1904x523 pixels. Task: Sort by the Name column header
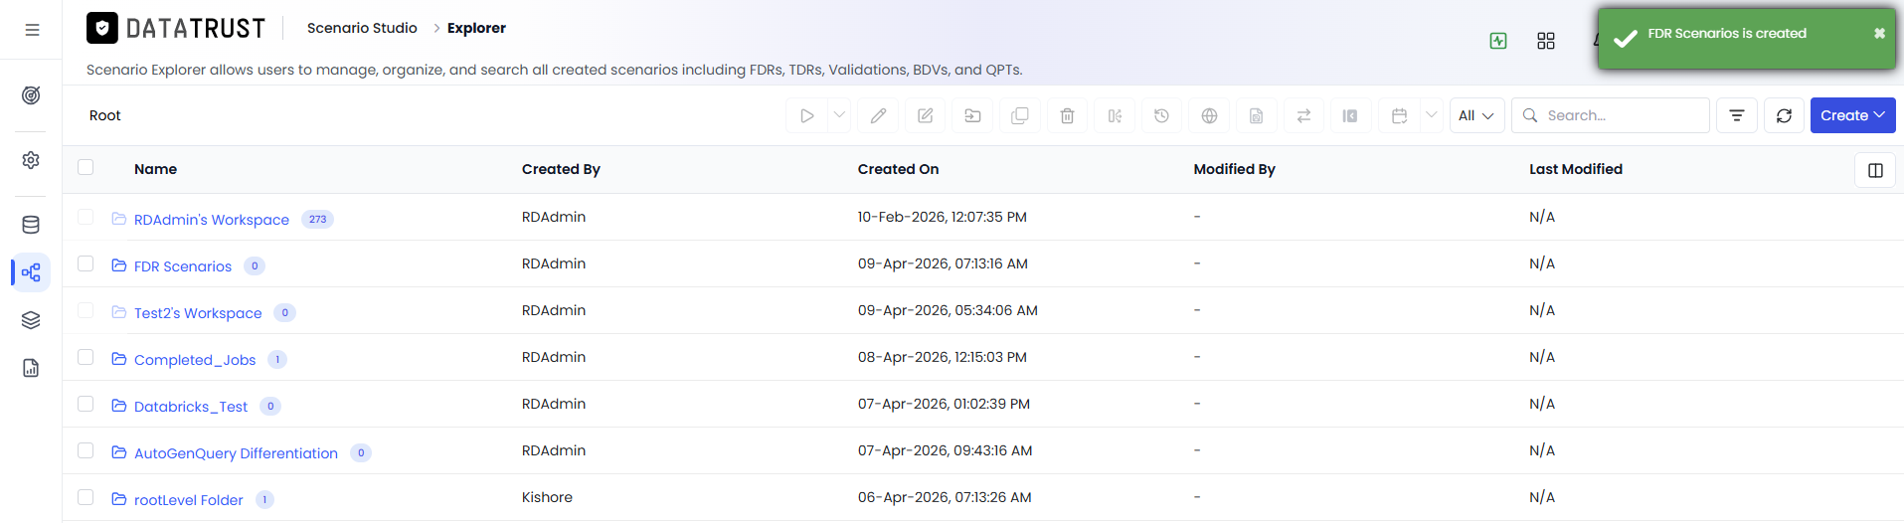tap(155, 169)
